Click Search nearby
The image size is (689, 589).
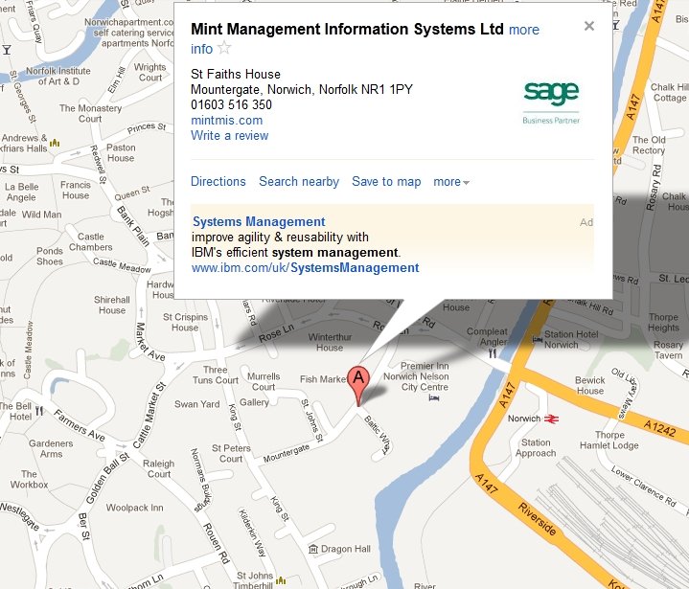pyautogui.click(x=299, y=181)
